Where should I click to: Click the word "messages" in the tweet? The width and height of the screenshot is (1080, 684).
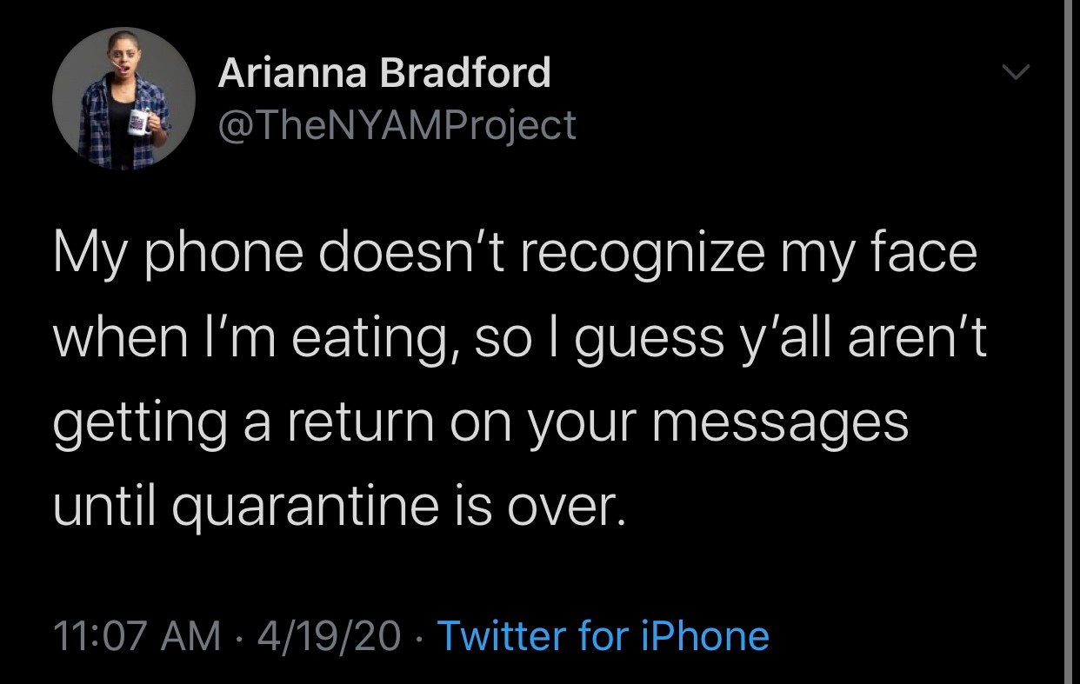pyautogui.click(x=777, y=422)
